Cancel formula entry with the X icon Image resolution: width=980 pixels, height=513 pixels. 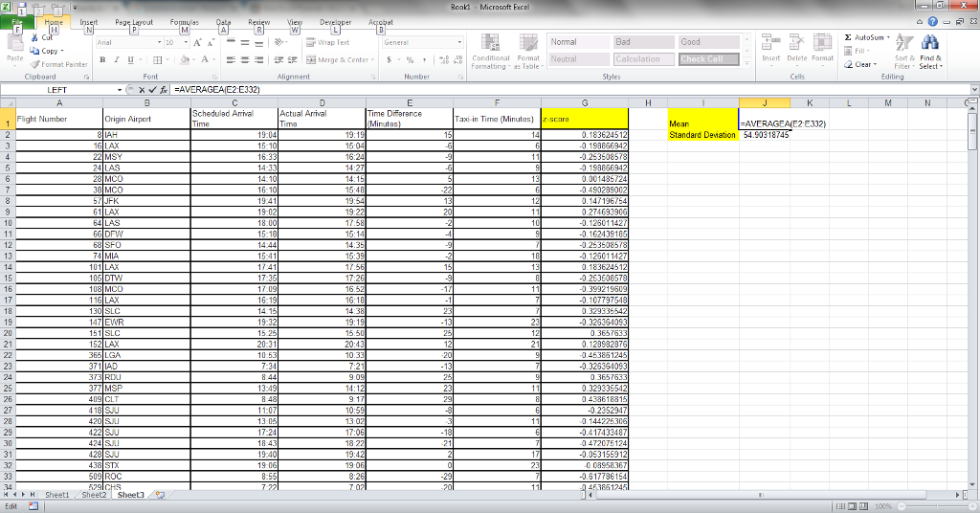click(142, 90)
